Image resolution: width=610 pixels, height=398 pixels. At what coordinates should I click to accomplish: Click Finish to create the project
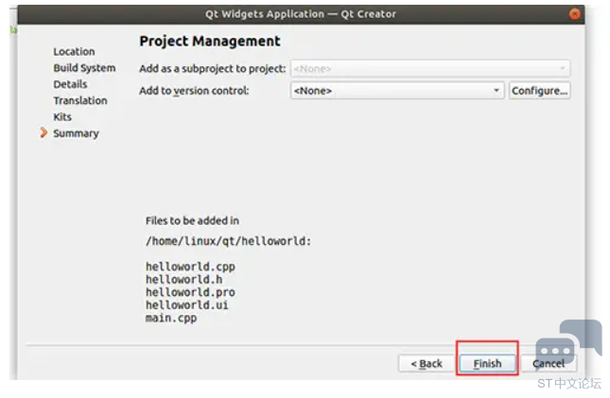point(487,363)
